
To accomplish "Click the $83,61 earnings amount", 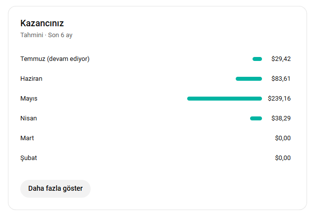I will pos(281,79).
